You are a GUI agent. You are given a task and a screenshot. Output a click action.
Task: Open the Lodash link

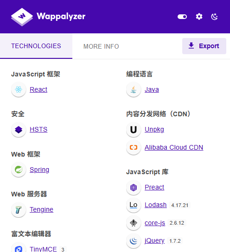pyautogui.click(x=155, y=205)
